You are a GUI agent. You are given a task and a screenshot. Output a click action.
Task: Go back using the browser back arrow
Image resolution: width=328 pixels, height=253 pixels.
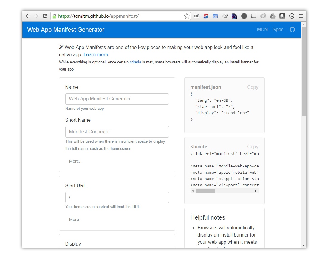click(28, 16)
